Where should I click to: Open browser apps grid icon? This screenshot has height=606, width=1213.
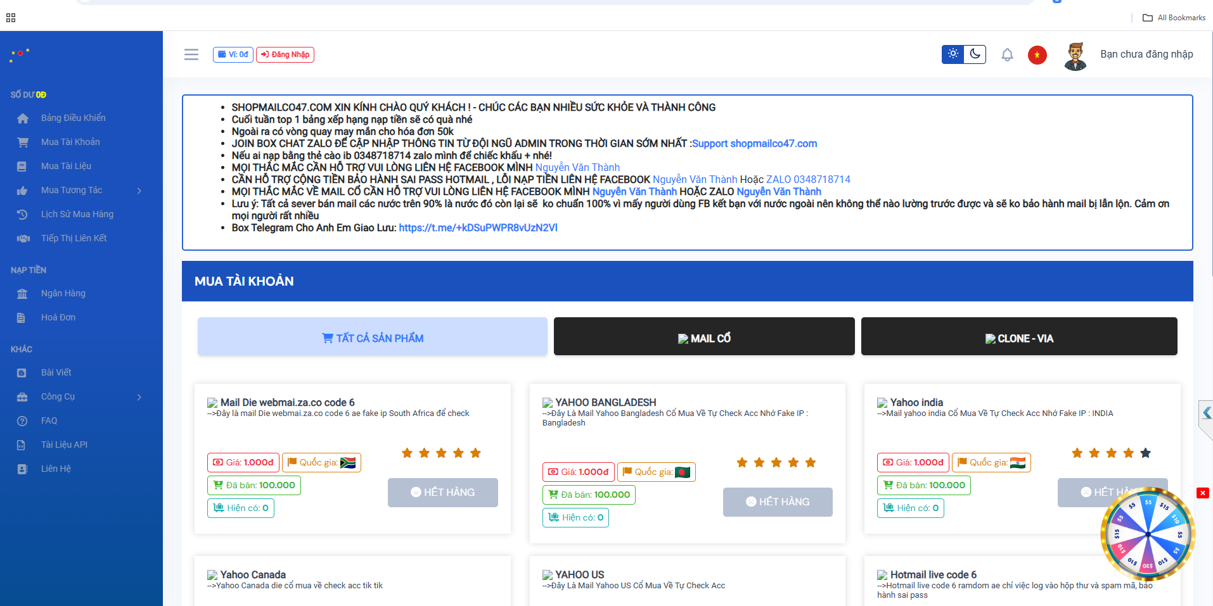pyautogui.click(x=11, y=18)
